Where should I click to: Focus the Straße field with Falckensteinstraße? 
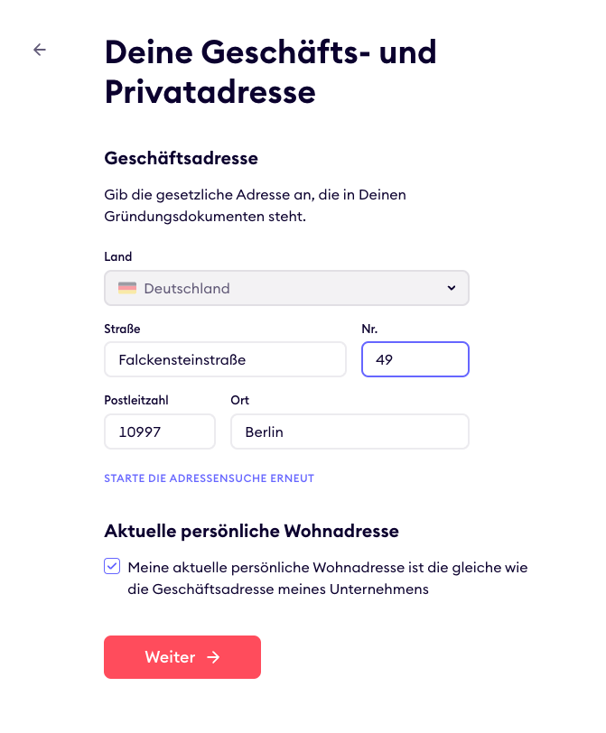pos(225,359)
